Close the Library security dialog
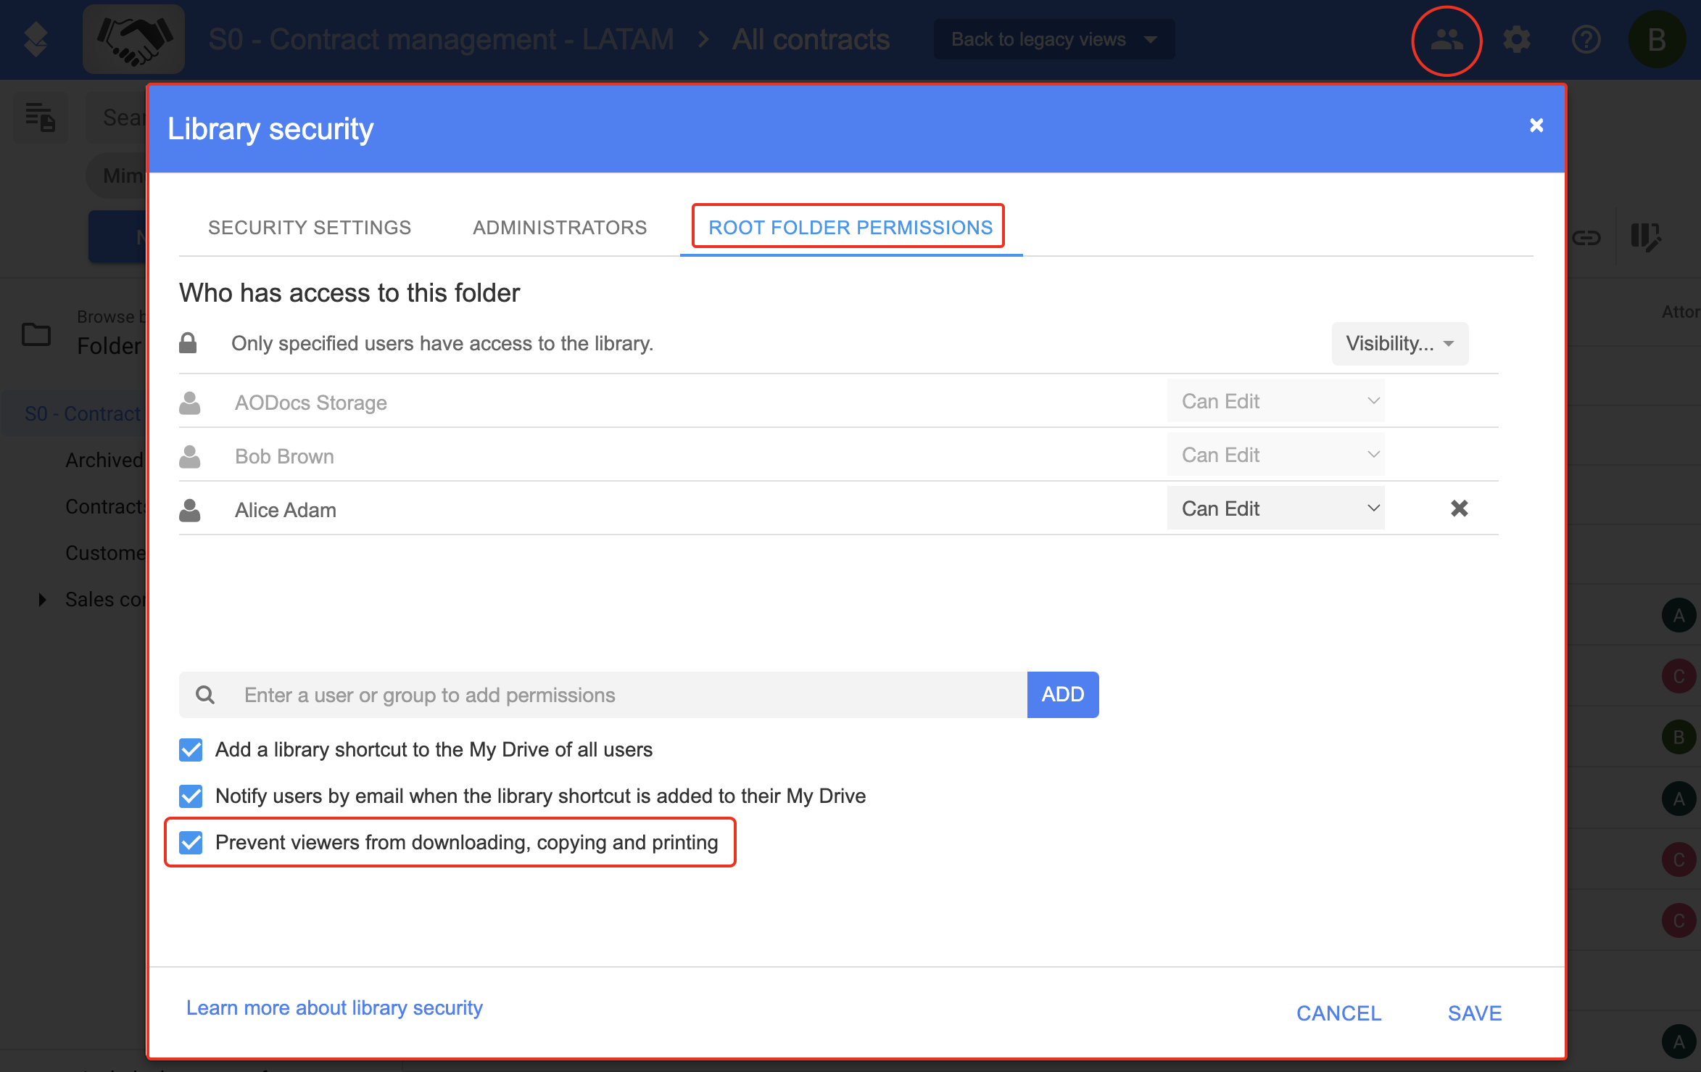 pyautogui.click(x=1536, y=125)
